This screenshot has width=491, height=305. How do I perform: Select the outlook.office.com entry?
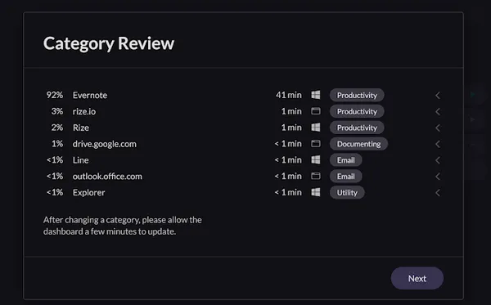coord(107,177)
